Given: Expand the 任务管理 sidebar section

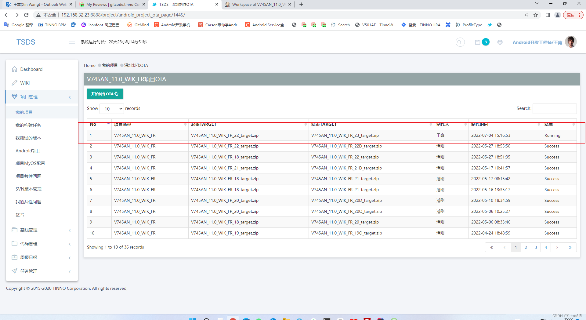Looking at the screenshot, I should [42, 271].
